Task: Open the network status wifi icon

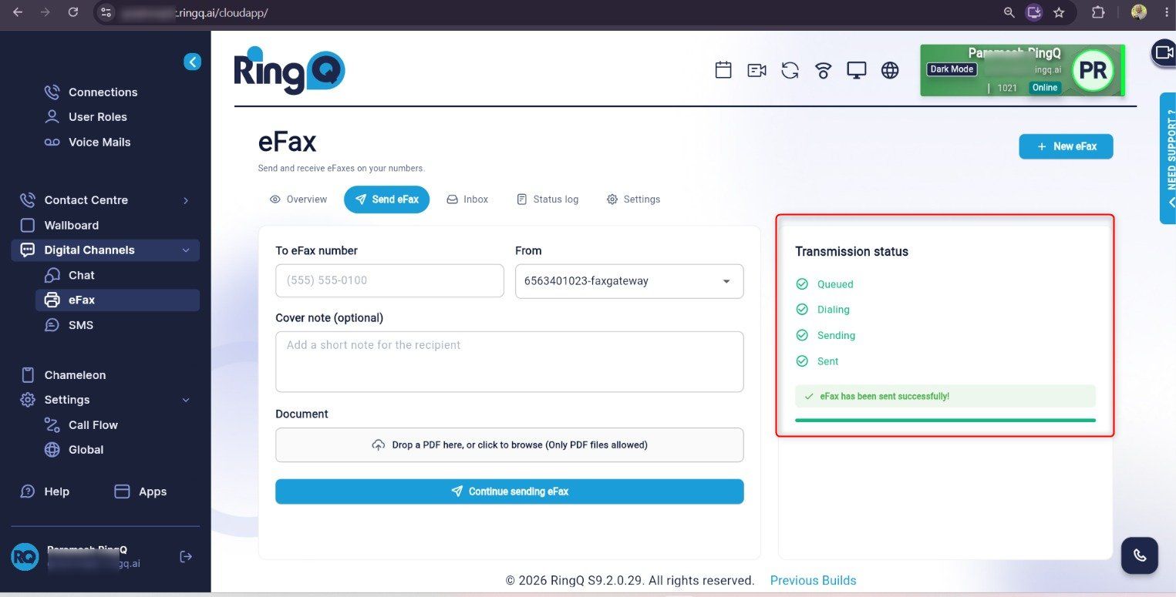Action: coord(824,70)
